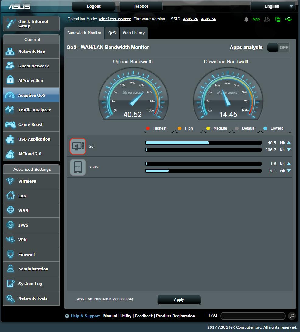Open Quick Internet Setup wizard icon
The width and height of the screenshot is (300, 332).
[11, 23]
